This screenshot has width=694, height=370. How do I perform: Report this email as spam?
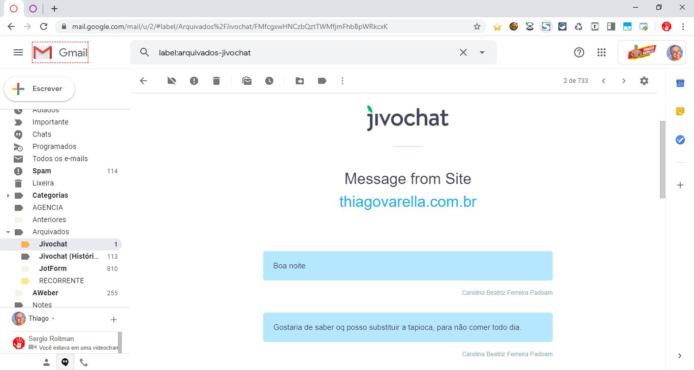click(x=194, y=81)
